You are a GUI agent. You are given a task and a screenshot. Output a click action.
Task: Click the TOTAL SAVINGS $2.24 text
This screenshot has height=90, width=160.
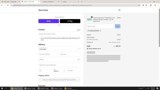coord(95,49)
